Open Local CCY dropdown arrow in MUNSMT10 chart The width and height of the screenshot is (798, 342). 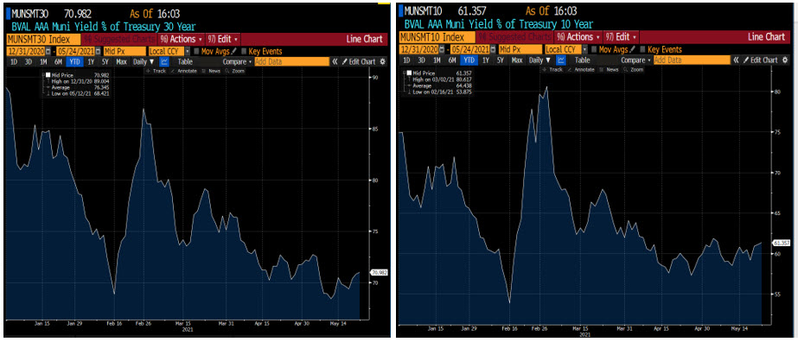pyautogui.click(x=585, y=49)
